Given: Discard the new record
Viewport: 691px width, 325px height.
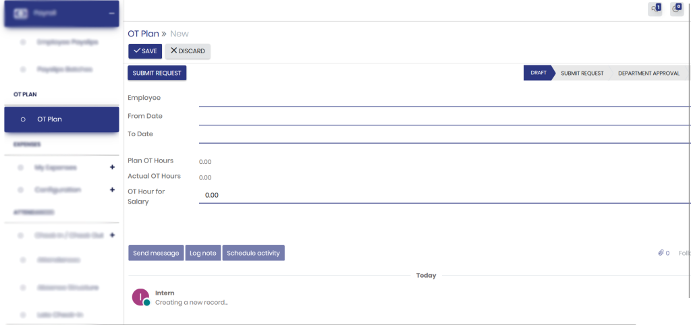Looking at the screenshot, I should coord(188,51).
